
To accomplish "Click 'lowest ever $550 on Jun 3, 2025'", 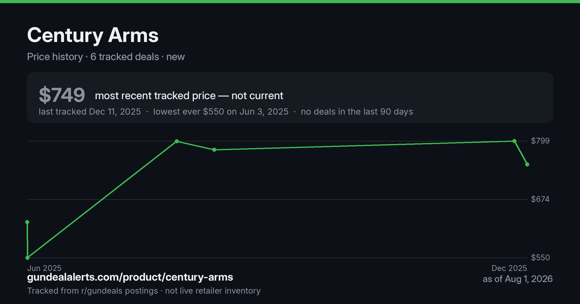I will (x=221, y=111).
